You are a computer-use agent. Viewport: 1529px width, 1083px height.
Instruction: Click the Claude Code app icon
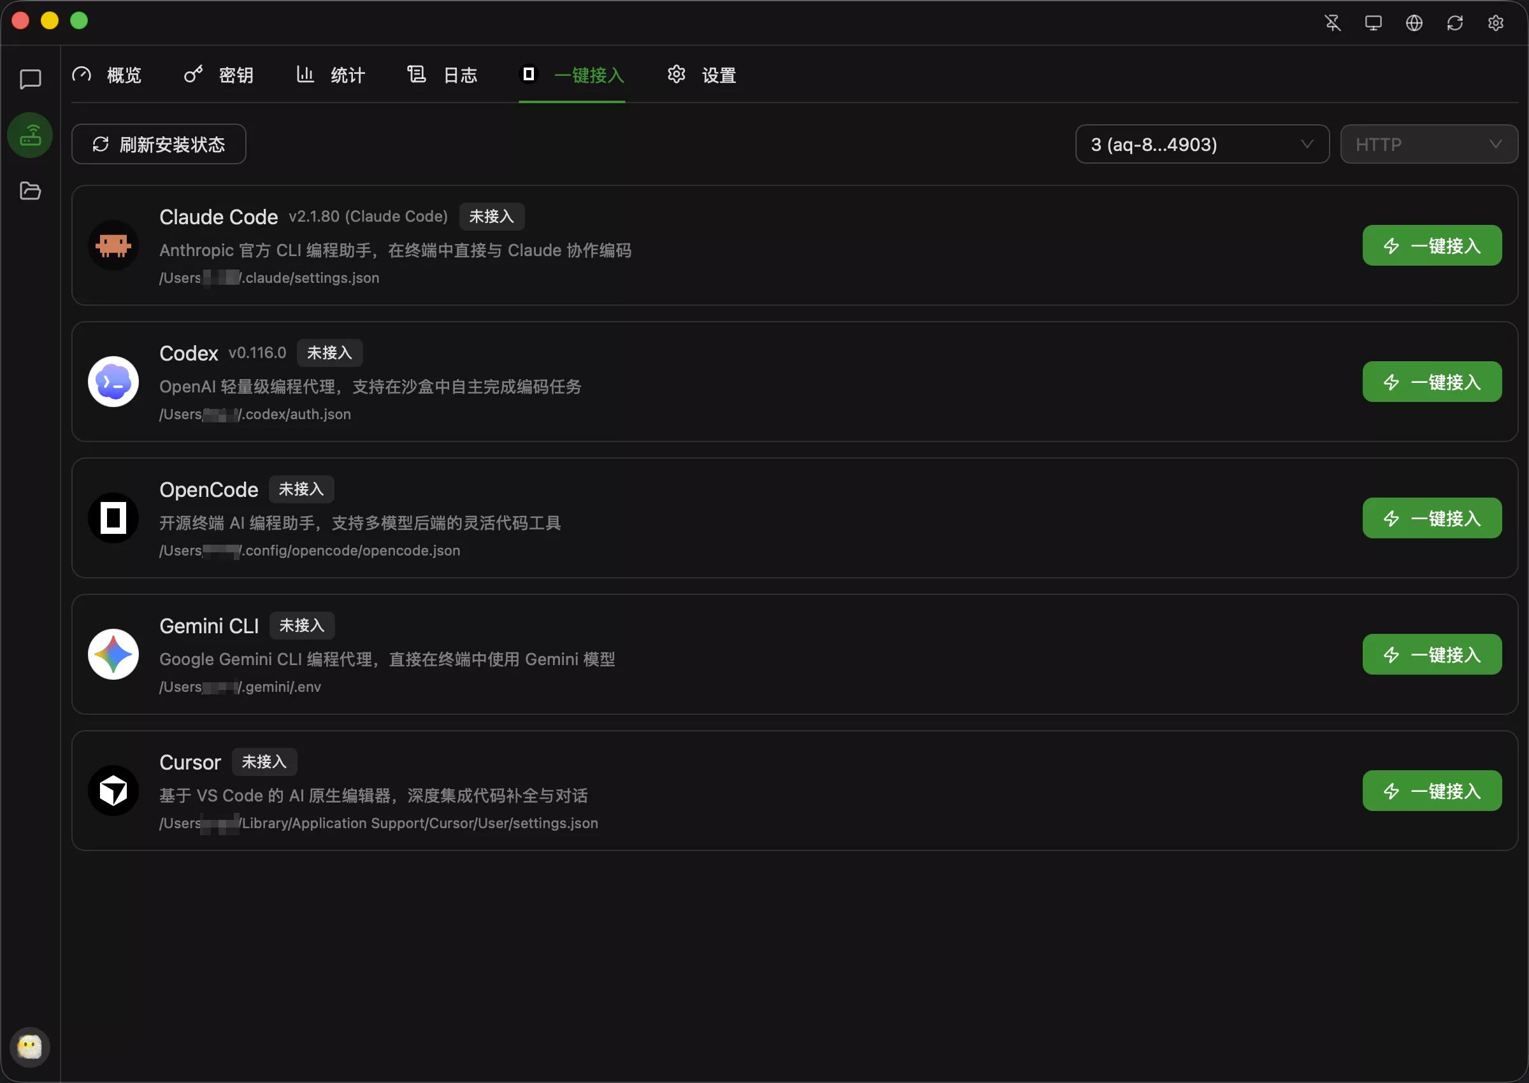113,245
